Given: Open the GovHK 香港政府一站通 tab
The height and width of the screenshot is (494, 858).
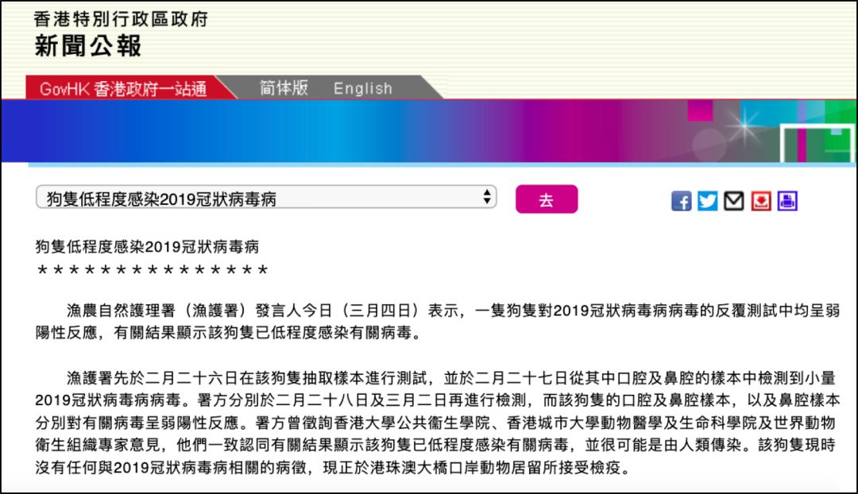Looking at the screenshot, I should click(122, 88).
